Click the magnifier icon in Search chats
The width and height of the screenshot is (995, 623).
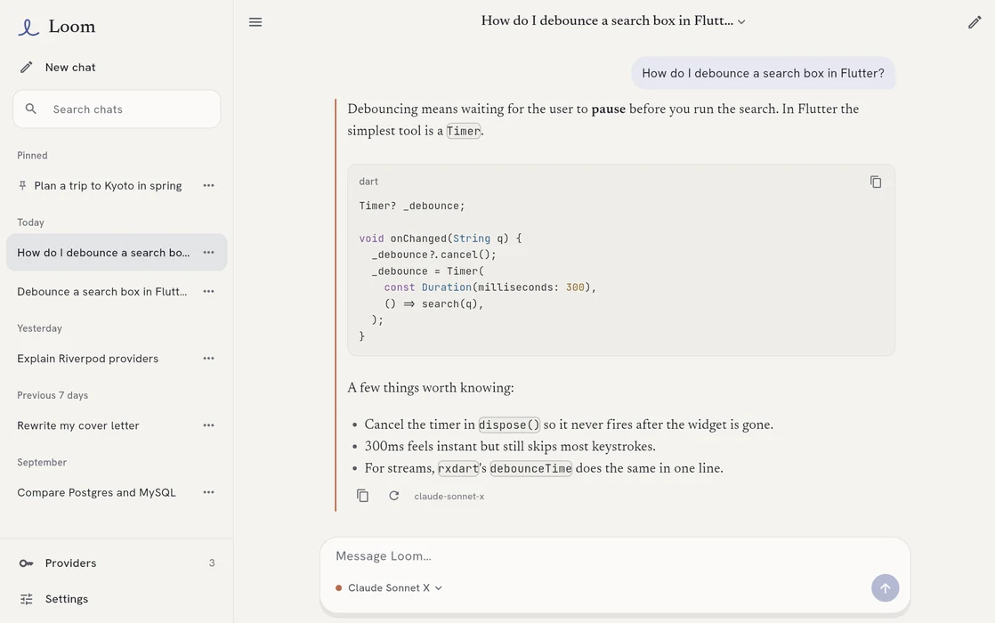[30, 109]
